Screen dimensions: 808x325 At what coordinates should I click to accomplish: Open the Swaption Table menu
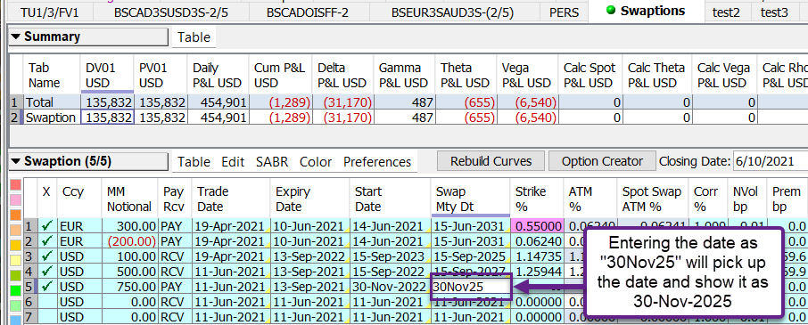point(194,162)
